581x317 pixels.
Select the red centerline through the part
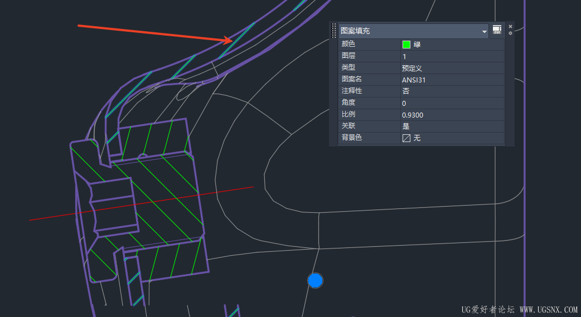coord(141,204)
